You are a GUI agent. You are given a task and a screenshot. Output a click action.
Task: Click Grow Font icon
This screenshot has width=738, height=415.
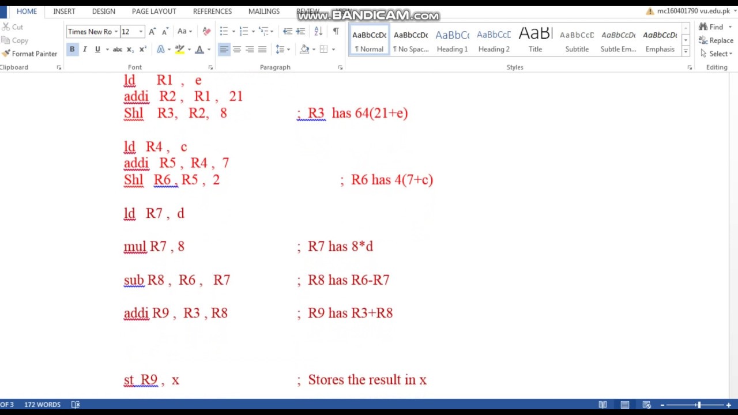[152, 31]
